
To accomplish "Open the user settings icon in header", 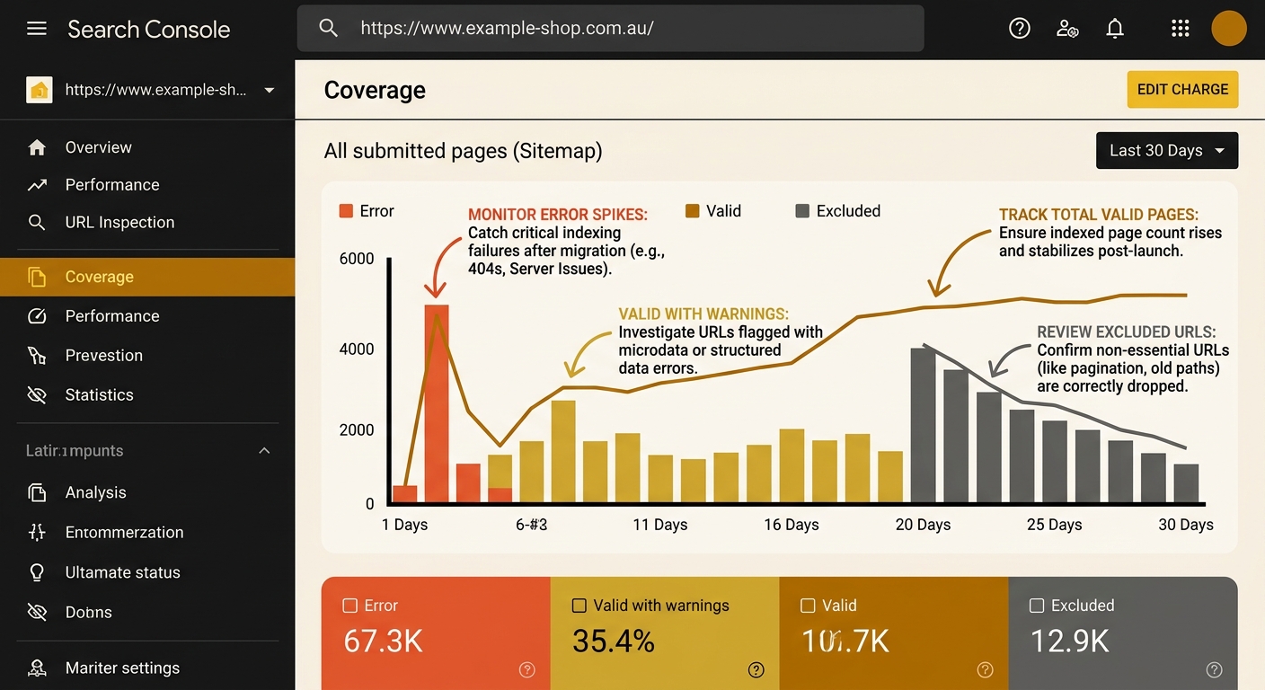I will click(1067, 28).
